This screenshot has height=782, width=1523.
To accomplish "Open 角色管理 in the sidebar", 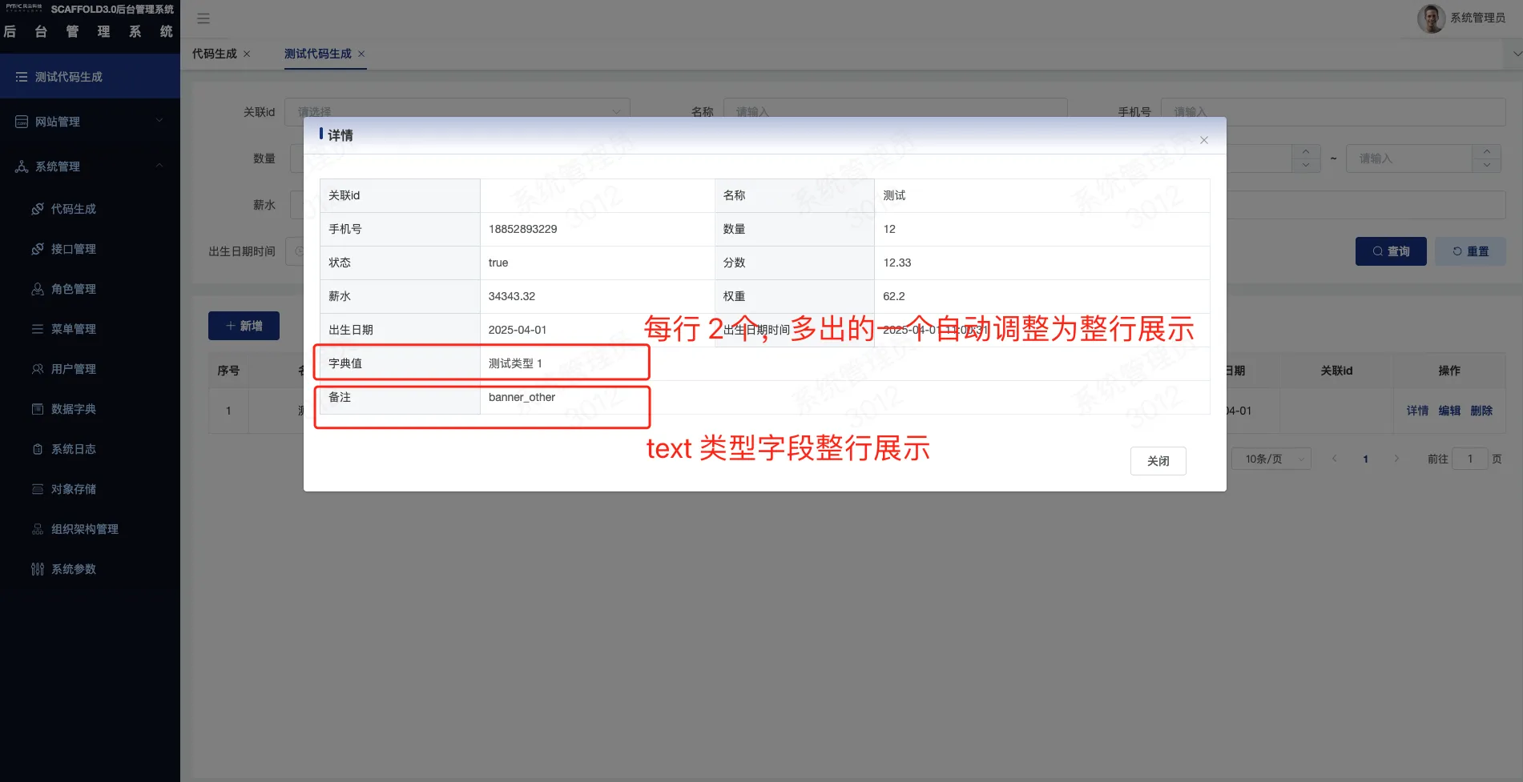I will 90,289.
